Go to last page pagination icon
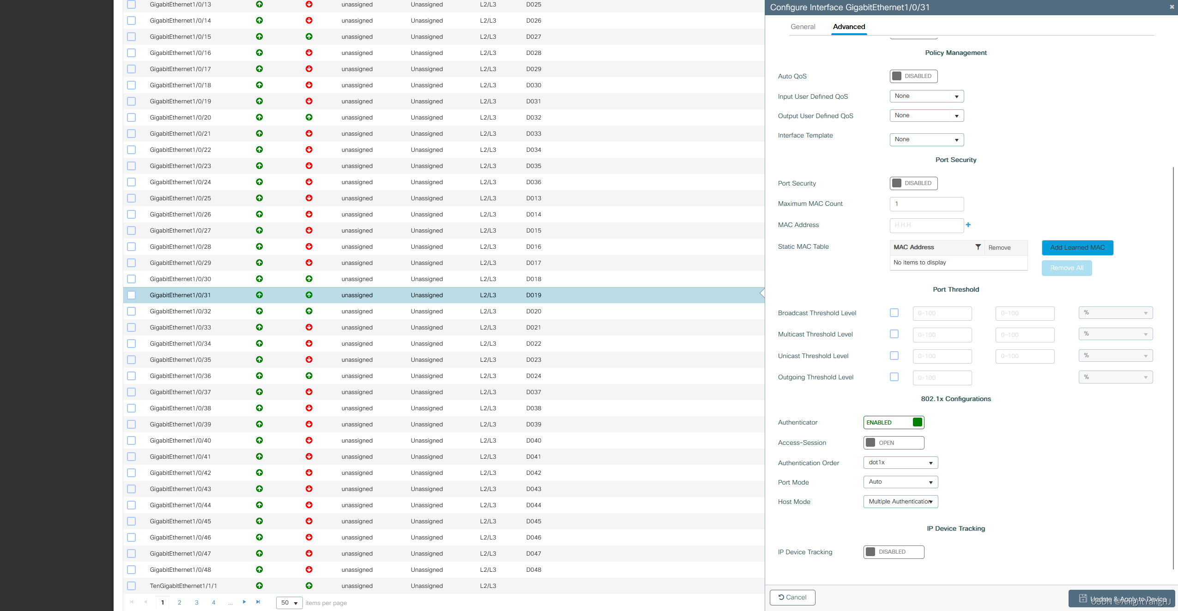The width and height of the screenshot is (1178, 611). 258,602
